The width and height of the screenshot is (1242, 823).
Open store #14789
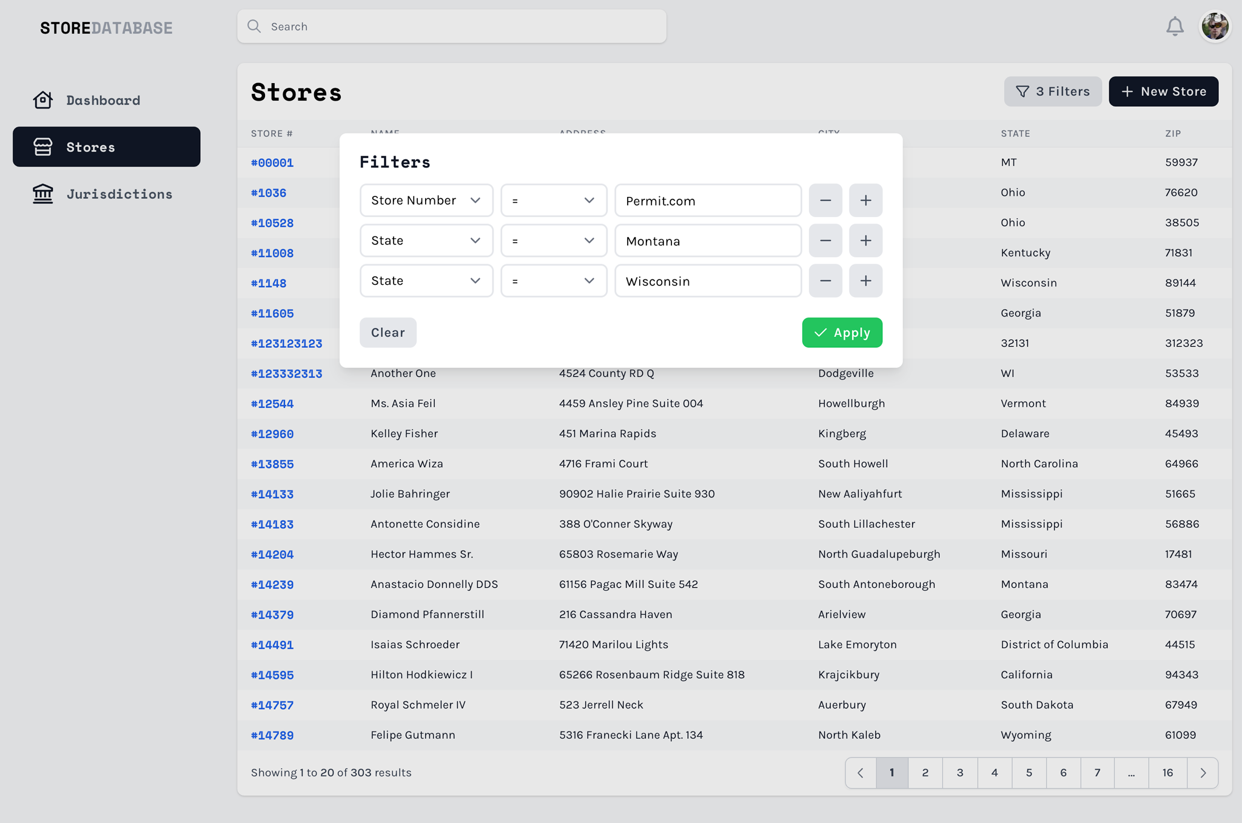[x=272, y=736]
